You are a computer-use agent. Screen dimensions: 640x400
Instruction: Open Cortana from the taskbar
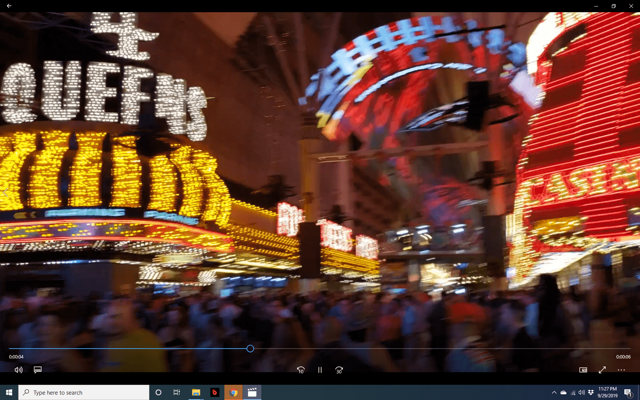coord(158,392)
